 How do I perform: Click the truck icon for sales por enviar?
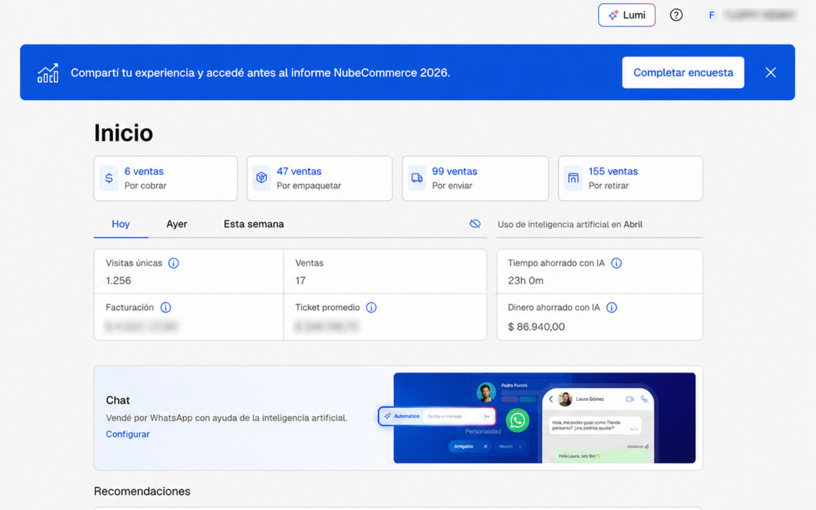pos(417,178)
